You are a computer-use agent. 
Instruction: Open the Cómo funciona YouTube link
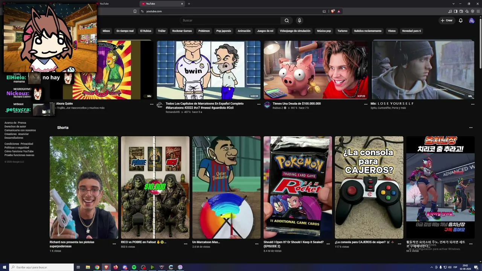click(19, 151)
